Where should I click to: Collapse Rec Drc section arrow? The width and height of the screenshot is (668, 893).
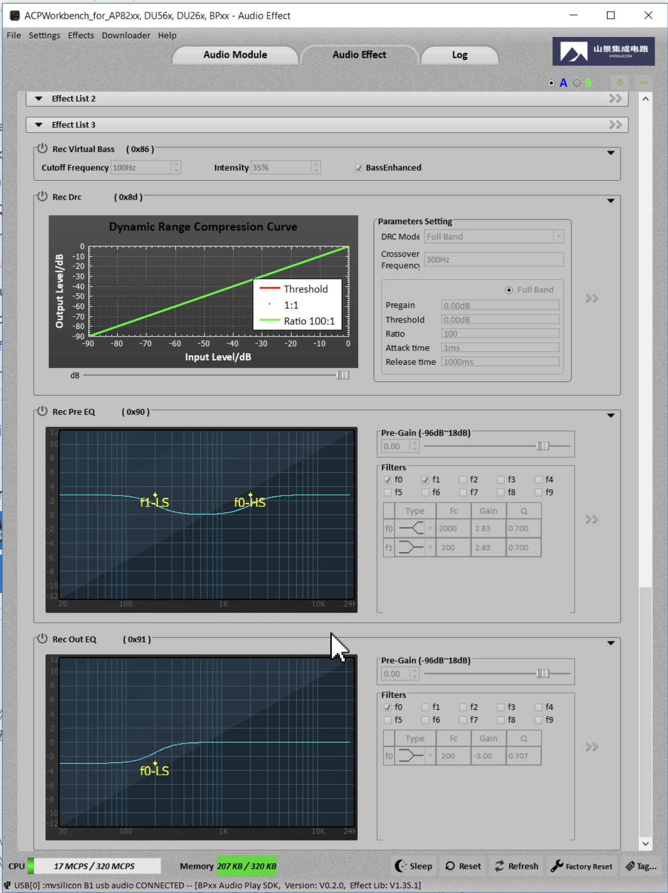coord(611,201)
